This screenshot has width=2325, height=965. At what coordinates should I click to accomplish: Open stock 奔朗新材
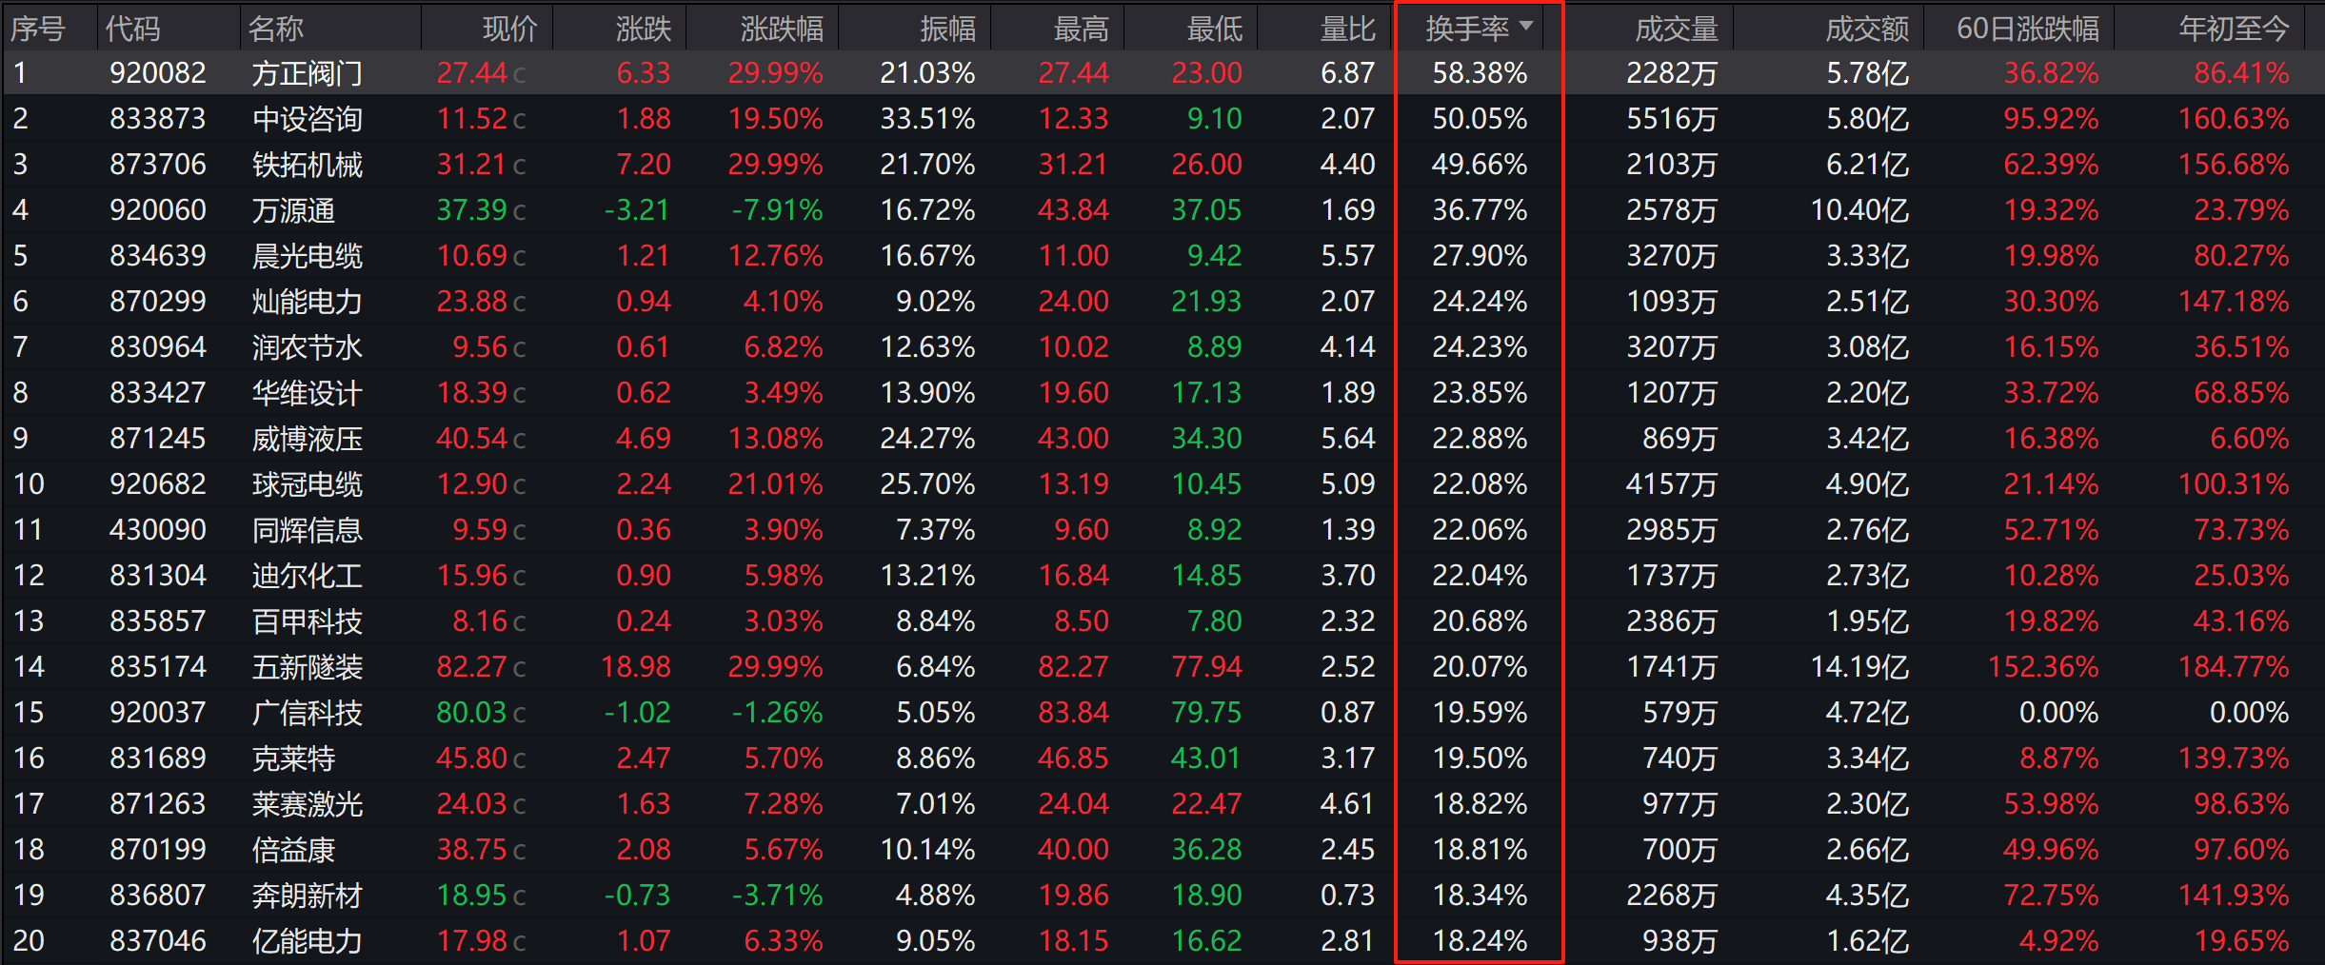(307, 896)
